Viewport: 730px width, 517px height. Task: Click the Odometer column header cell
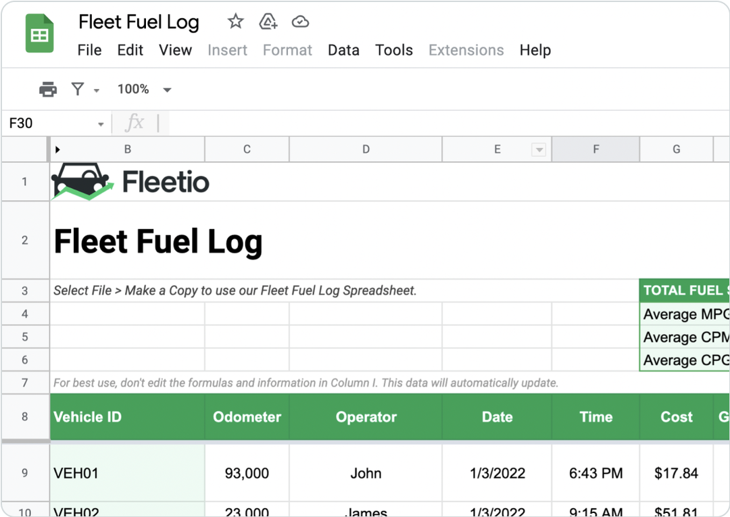pyautogui.click(x=247, y=416)
